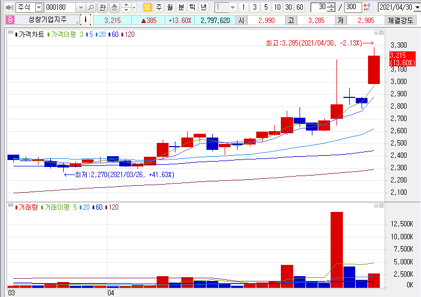Open the 주식 market type dropdown

(x=39, y=7)
